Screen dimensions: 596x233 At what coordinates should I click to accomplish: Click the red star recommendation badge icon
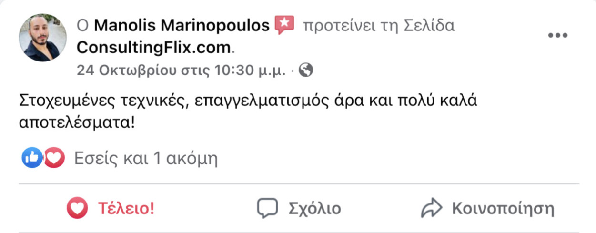click(x=284, y=25)
